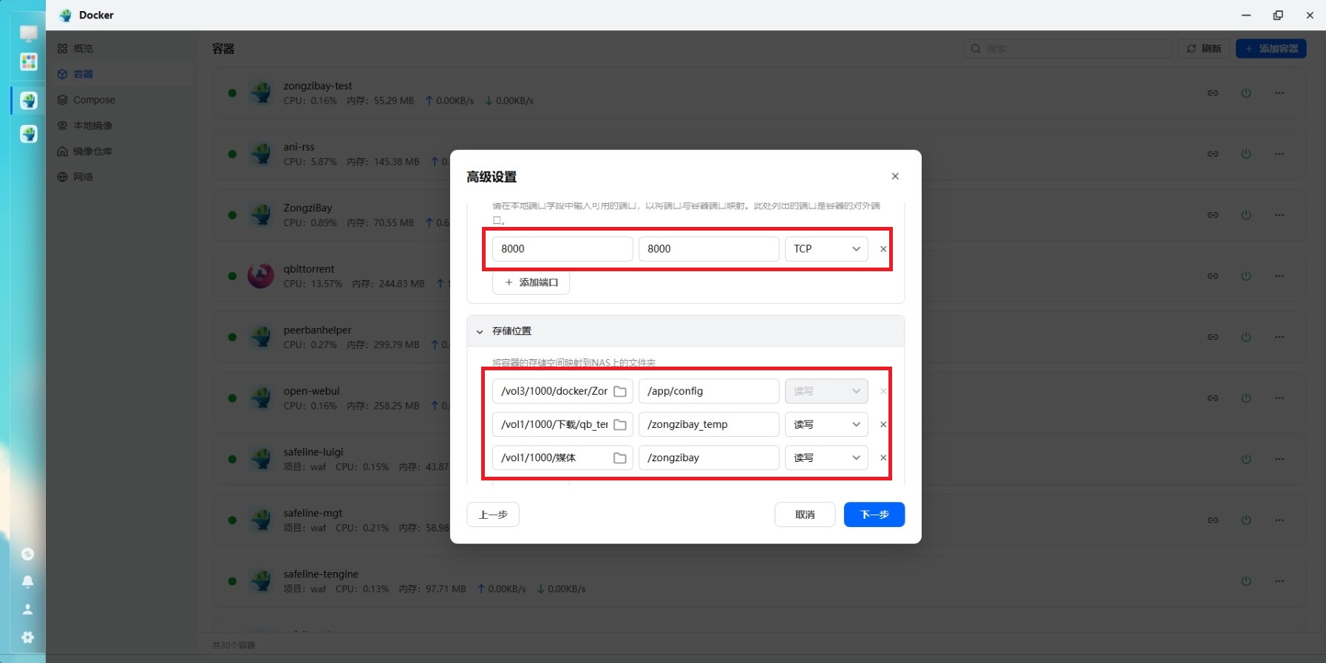Go to 概览 in the Docker sidebar
The height and width of the screenshot is (663, 1326).
tap(123, 48)
